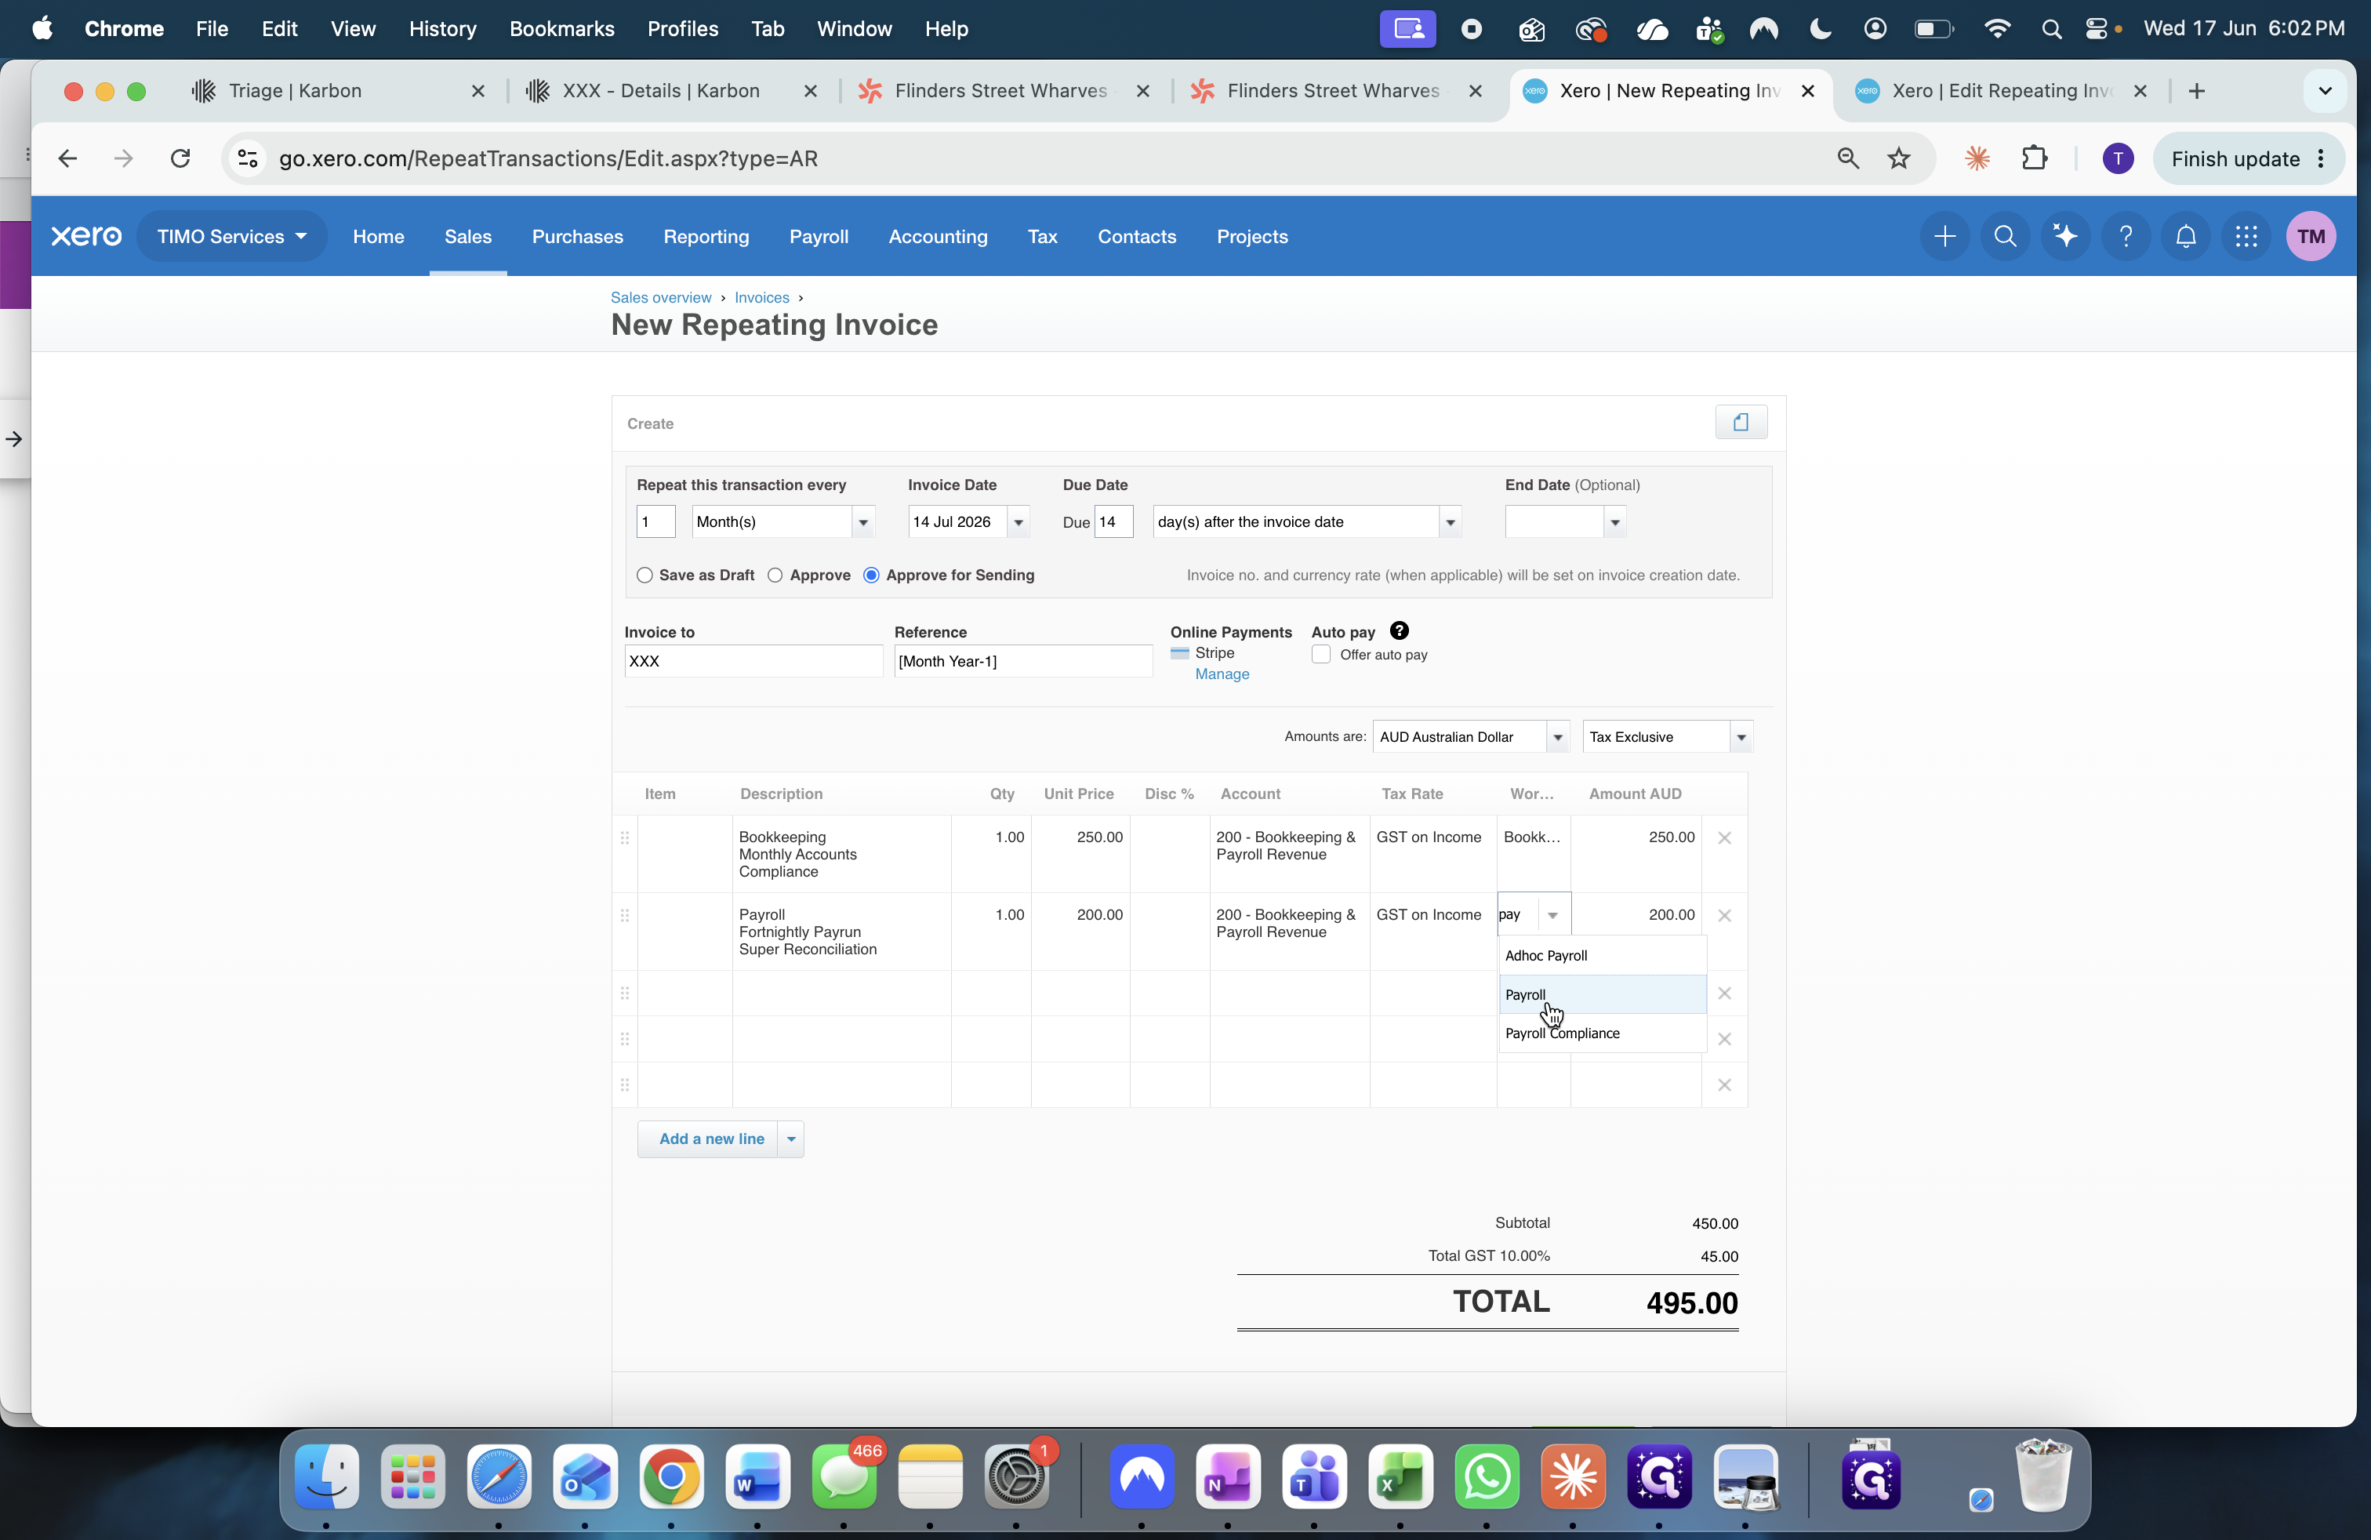Open the Chrome tab search chevron
This screenshot has width=2371, height=1540.
pos(2326,91)
